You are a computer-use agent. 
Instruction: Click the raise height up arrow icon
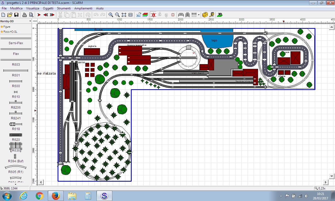(160, 15)
